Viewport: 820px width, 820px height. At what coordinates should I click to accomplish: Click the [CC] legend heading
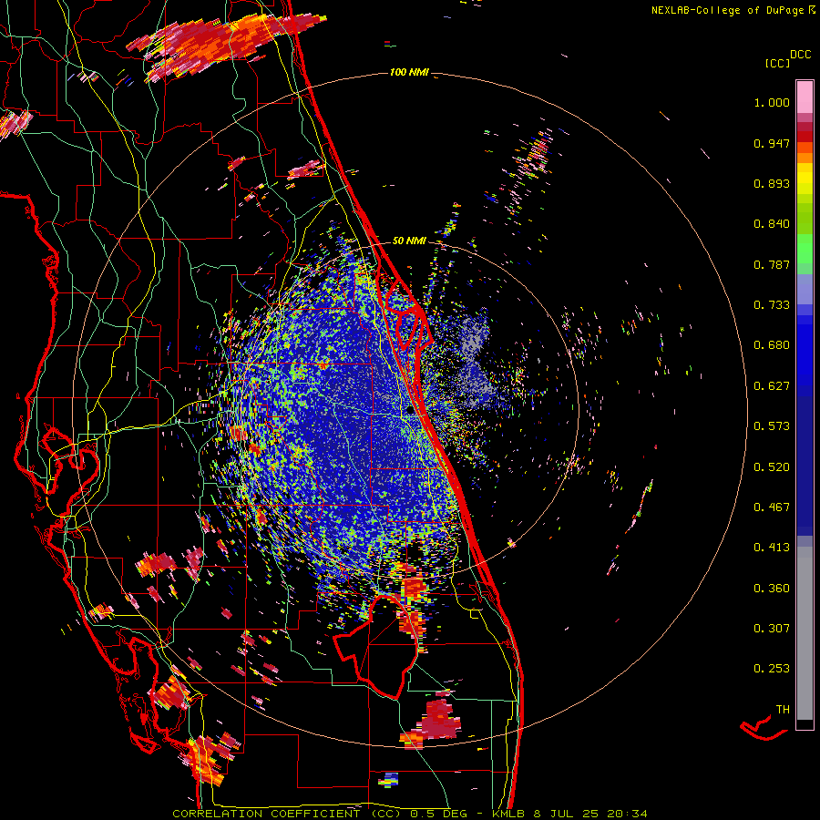tap(777, 63)
